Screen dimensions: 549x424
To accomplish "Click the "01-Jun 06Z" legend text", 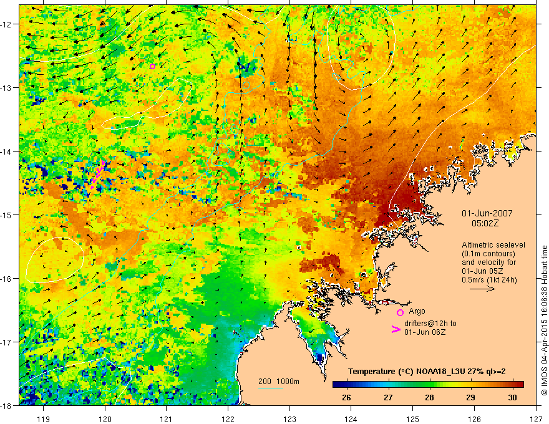I will pyautogui.click(x=425, y=332).
